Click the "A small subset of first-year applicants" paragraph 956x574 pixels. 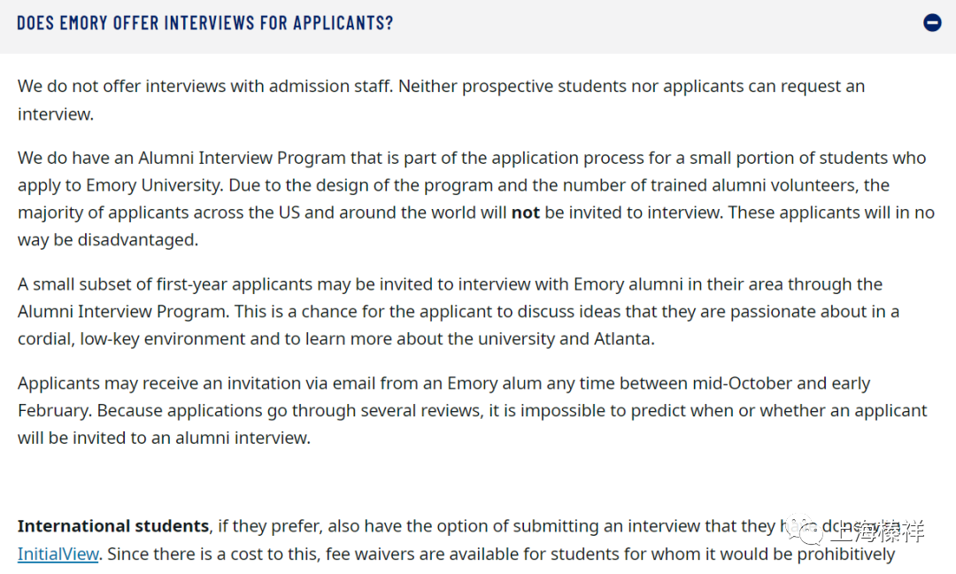[x=459, y=311]
